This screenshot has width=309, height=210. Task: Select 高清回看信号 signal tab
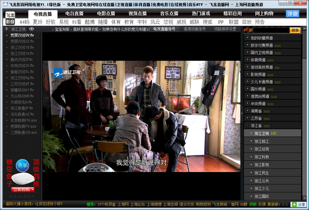pyautogui.click(x=194, y=29)
